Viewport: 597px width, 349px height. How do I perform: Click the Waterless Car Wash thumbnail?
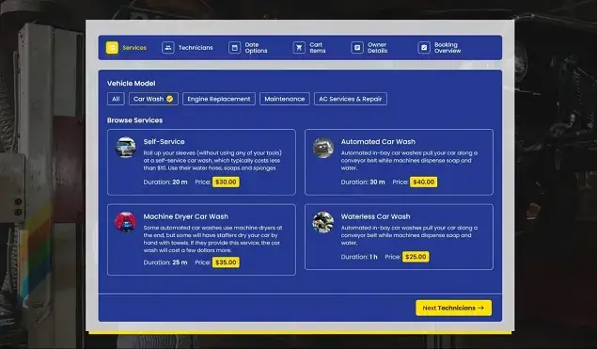click(x=323, y=222)
